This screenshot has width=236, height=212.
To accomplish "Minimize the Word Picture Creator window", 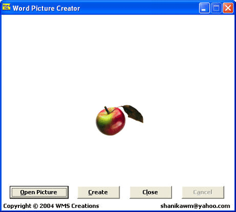I will [x=205, y=8].
